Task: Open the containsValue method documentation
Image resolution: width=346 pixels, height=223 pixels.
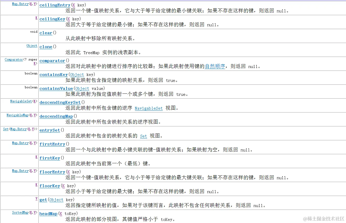Action: point(56,88)
